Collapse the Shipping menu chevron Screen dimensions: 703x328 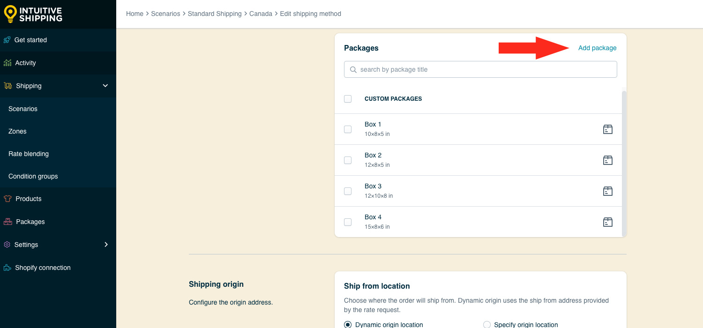(105, 86)
